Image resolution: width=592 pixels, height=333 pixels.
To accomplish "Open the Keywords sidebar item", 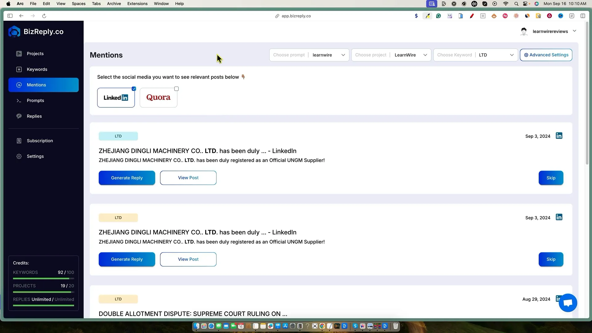I will [37, 69].
